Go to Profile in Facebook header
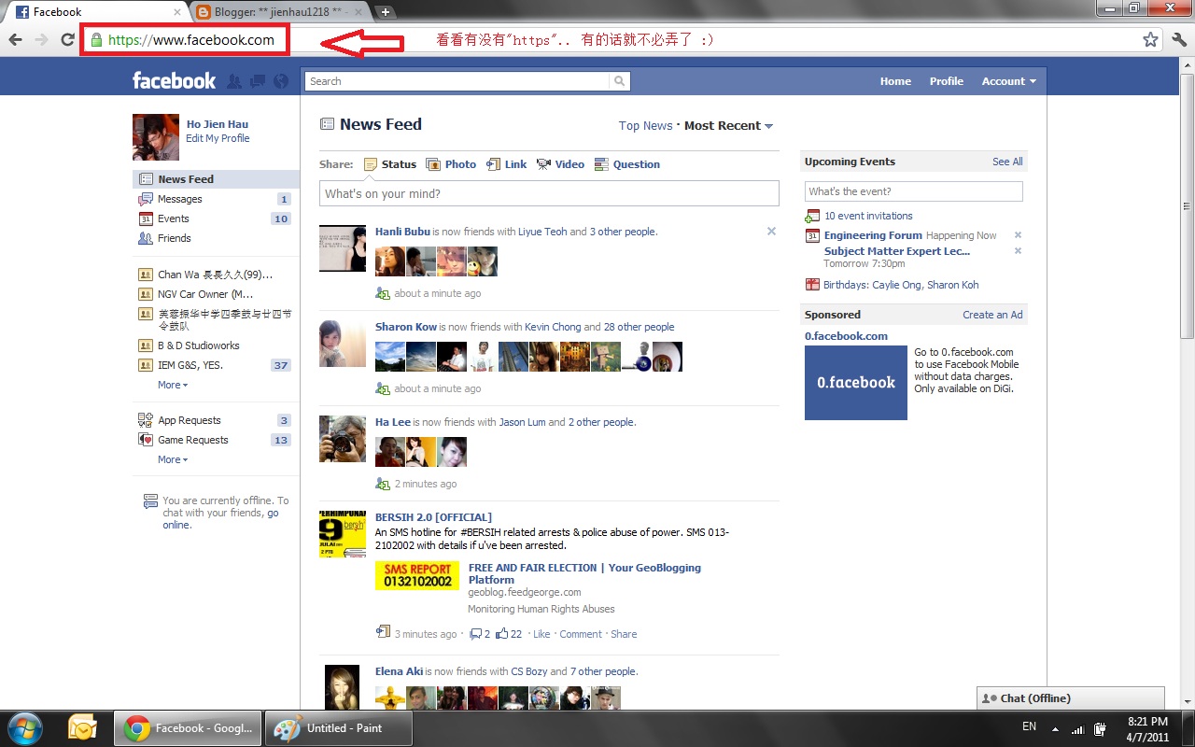Viewport: 1195px width, 747px height. click(946, 81)
